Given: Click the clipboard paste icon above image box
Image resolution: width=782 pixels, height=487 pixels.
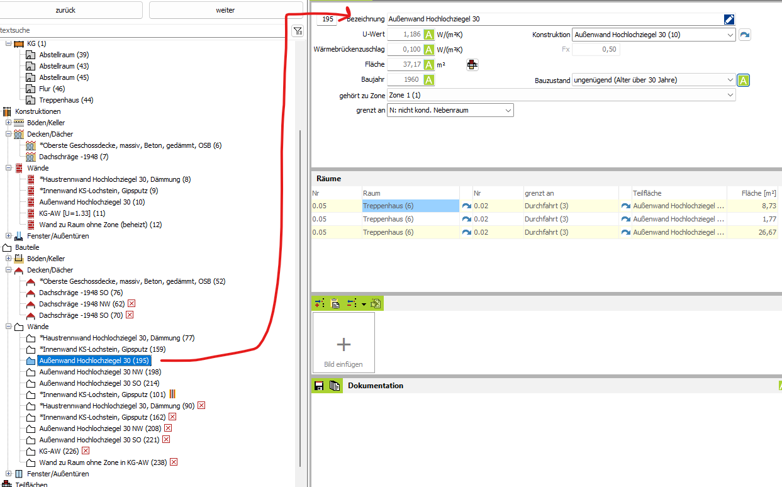Looking at the screenshot, I should coord(335,303).
